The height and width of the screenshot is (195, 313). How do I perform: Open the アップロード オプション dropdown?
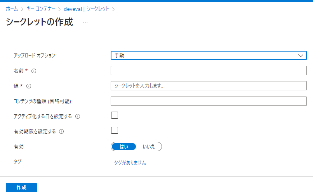[209, 55]
